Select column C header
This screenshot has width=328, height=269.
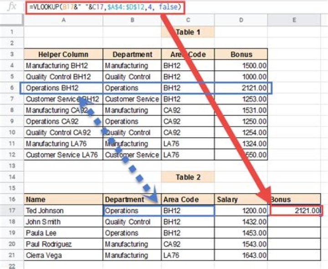[188, 20]
